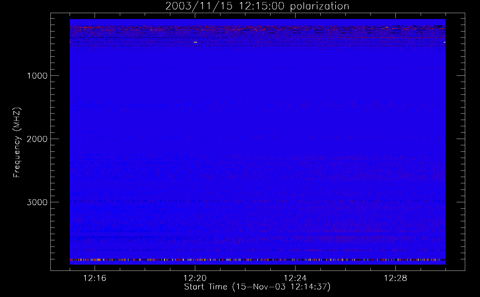
Task: Click the 12:28 time tick label
Action: point(395,278)
